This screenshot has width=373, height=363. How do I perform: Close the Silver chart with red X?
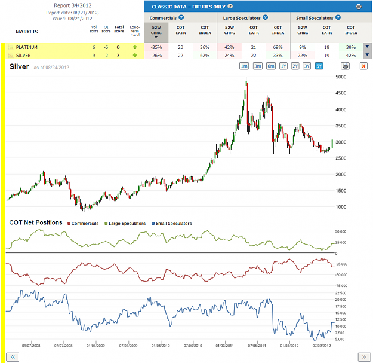[x=363, y=66]
